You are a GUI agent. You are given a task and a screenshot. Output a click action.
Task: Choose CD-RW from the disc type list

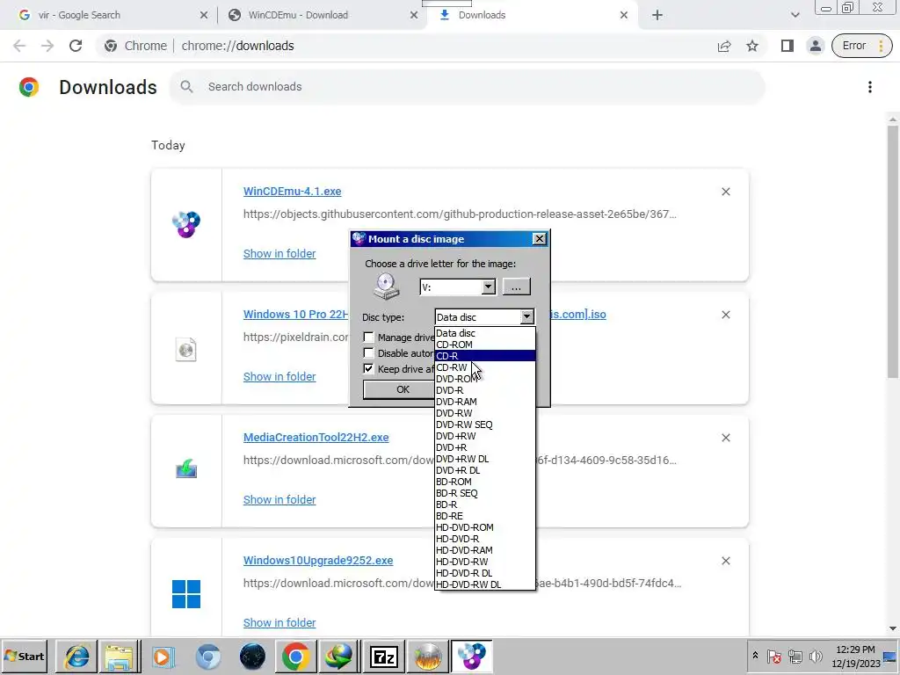485,367
